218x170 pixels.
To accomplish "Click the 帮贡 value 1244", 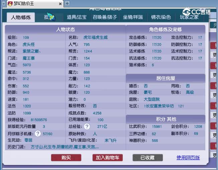I will pos(88,51).
